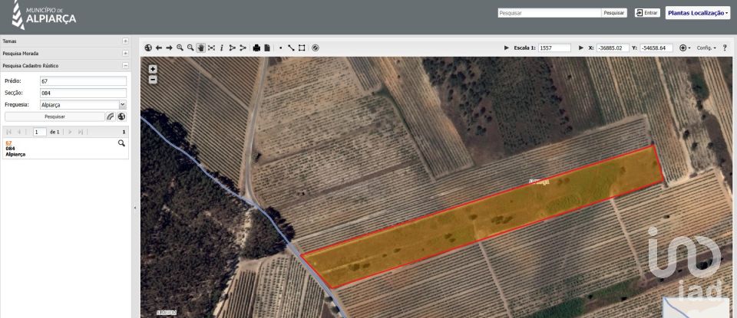Go to next results page
The width and height of the screenshot is (737, 318).
coord(70,132)
